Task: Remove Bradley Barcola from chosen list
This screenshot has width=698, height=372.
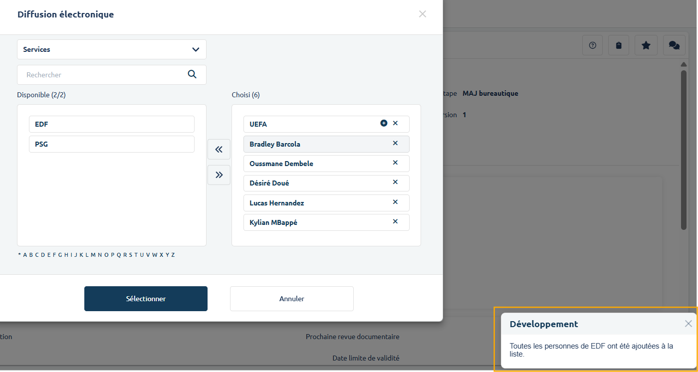Action: coord(395,143)
